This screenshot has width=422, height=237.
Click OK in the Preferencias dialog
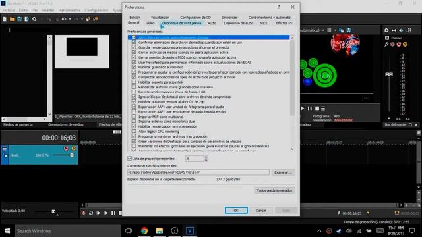tap(236, 211)
